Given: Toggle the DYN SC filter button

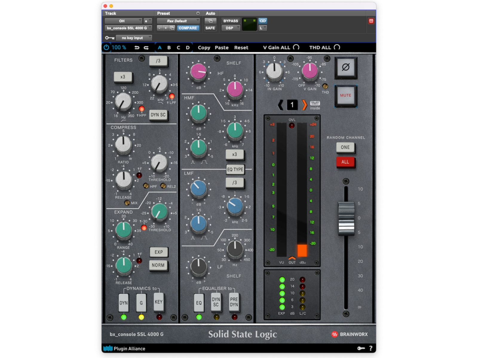Looking at the screenshot, I should pyautogui.click(x=158, y=115).
